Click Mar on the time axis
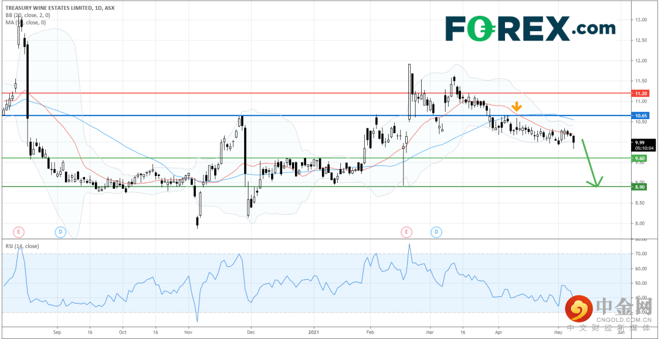 [x=431, y=332]
